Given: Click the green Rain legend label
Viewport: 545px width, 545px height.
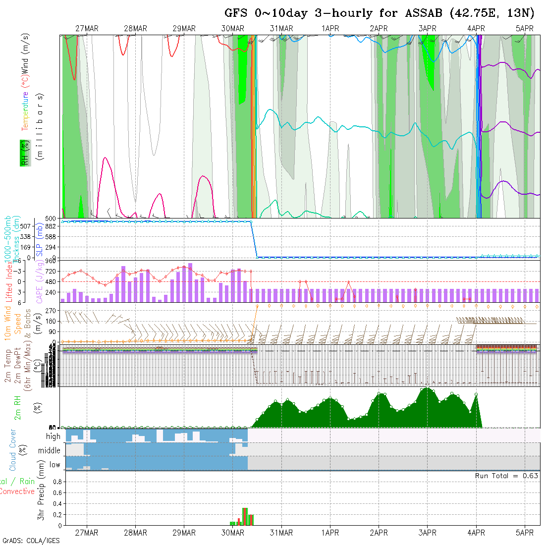Looking at the screenshot, I should tap(27, 481).
